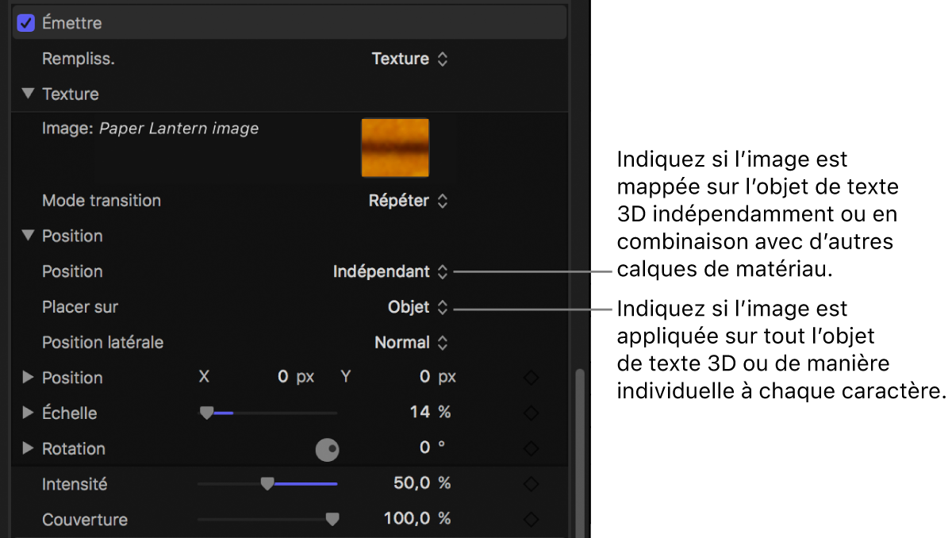Click the Échelle keyframe diamond icon
The width and height of the screenshot is (952, 538).
532,413
